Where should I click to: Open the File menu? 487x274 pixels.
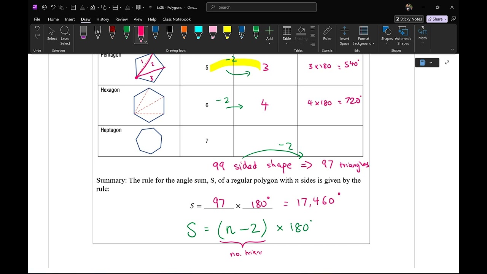coord(37,19)
